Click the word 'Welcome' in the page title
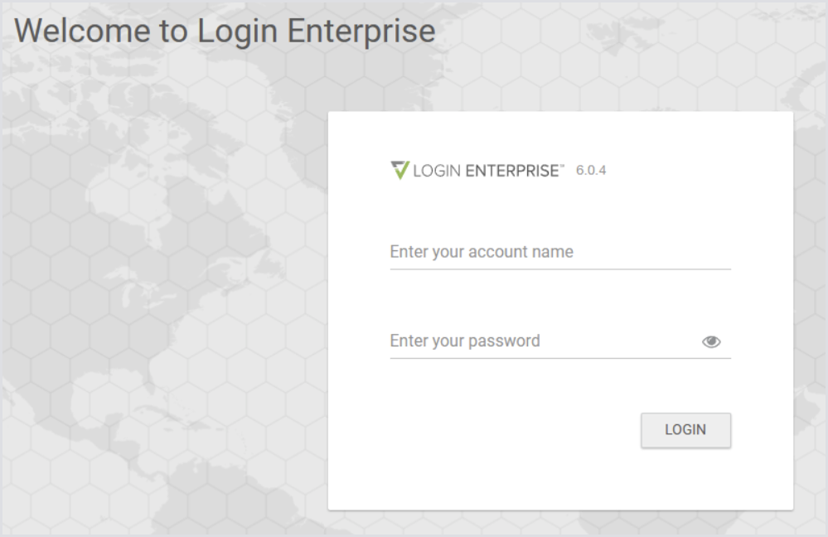The width and height of the screenshot is (828, 537). (82, 31)
